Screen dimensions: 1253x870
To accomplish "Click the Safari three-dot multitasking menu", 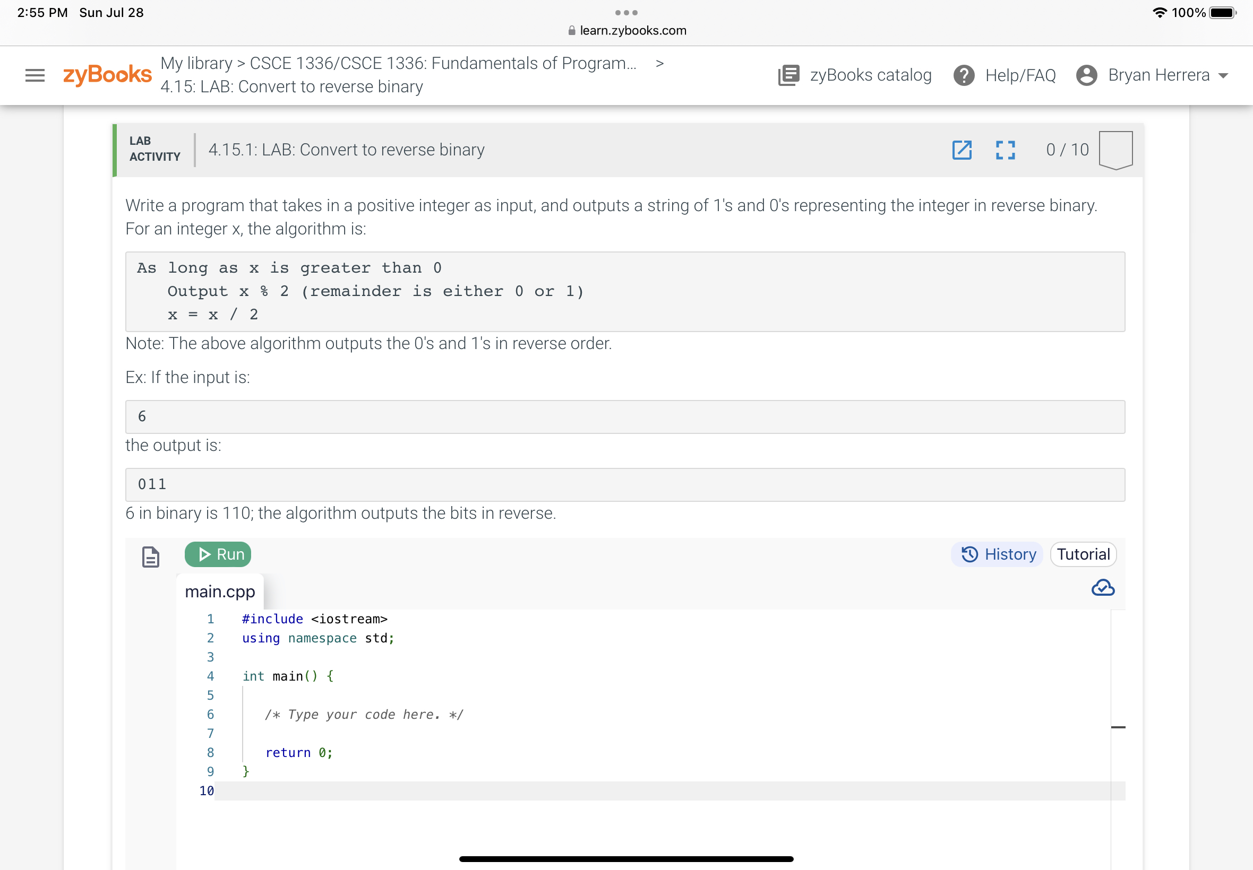I will 626,13.
